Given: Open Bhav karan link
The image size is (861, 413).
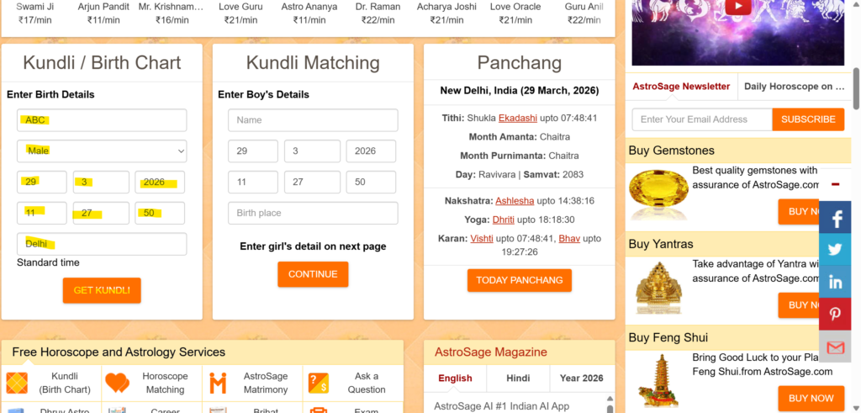Looking at the screenshot, I should pyautogui.click(x=569, y=238).
